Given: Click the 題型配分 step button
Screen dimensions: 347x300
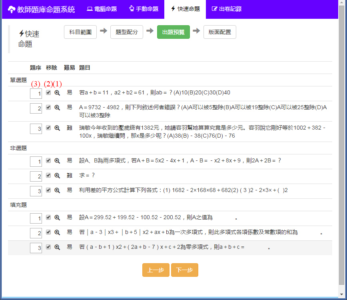Looking at the screenshot, I should (x=127, y=32).
